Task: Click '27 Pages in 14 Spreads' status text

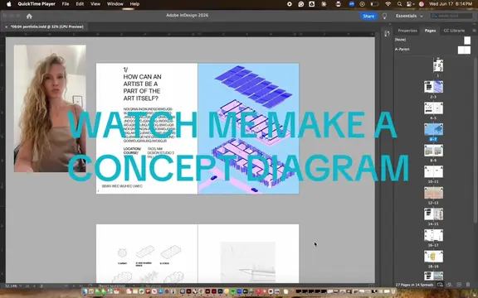Action: point(414,285)
